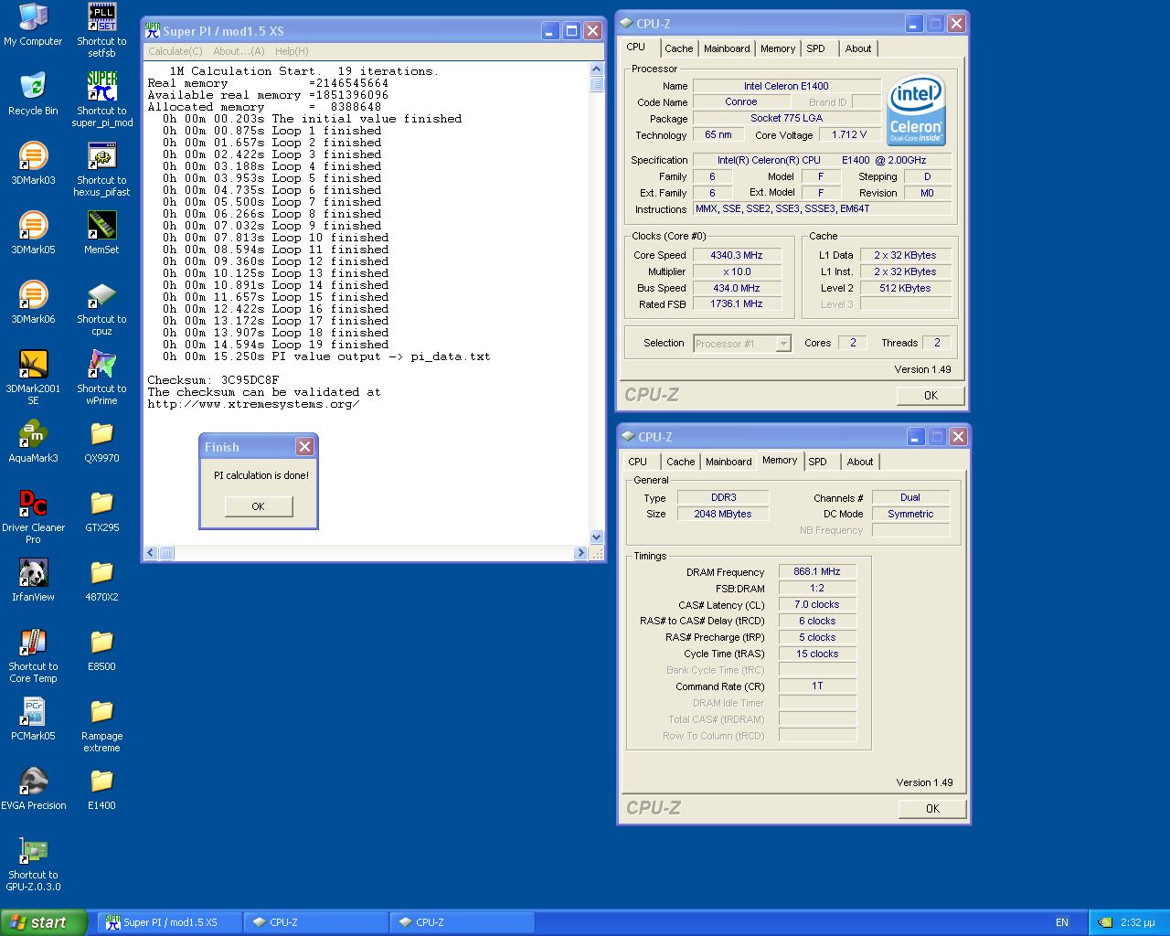Screen dimensions: 1170x936
Task: Open the E8500 folder
Action: pyautogui.click(x=101, y=649)
